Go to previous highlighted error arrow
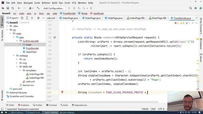Screen dimensions: 203x114 tap(193, 23)
